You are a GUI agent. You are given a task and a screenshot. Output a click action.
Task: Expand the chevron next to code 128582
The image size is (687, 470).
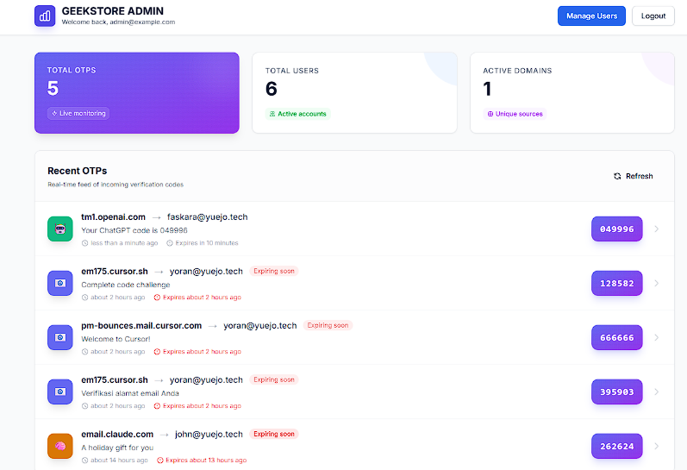656,283
